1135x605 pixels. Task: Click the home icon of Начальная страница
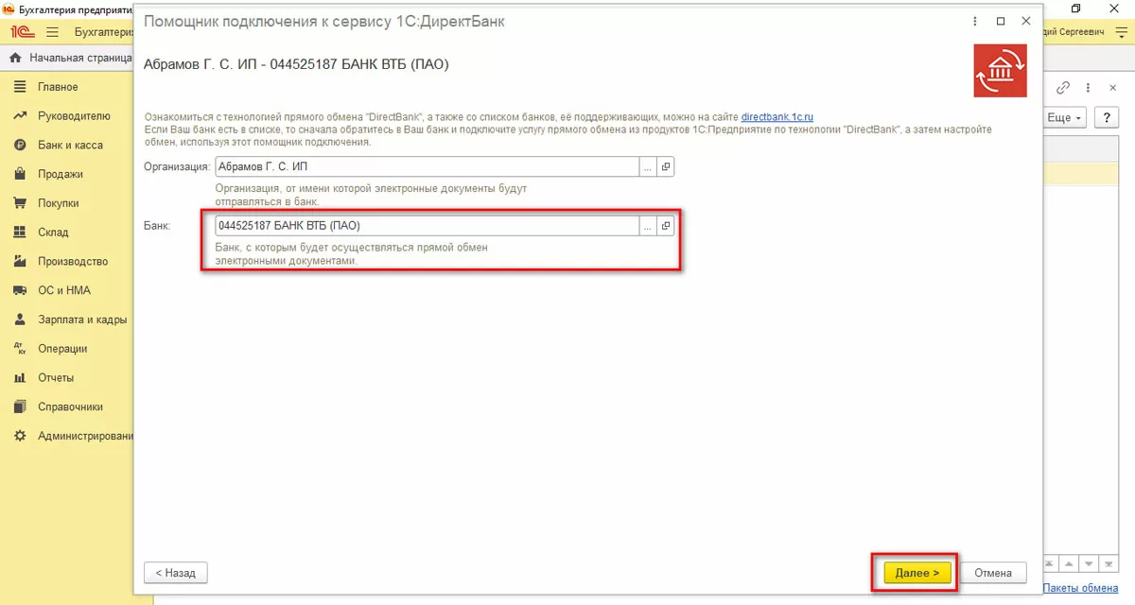coord(15,58)
